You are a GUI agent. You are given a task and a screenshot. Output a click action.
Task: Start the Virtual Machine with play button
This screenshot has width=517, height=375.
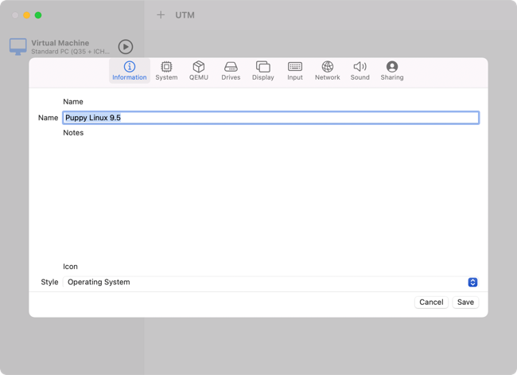click(x=126, y=47)
